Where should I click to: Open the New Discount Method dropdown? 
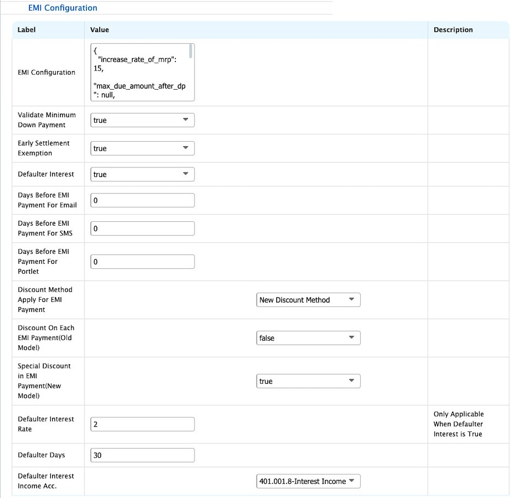[x=308, y=300]
